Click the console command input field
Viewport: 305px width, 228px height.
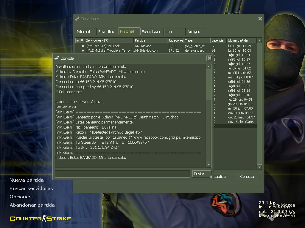tap(122, 174)
